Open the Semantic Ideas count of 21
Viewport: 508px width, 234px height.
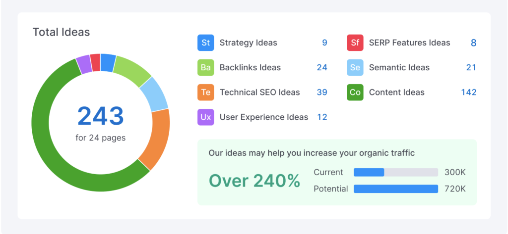click(471, 68)
